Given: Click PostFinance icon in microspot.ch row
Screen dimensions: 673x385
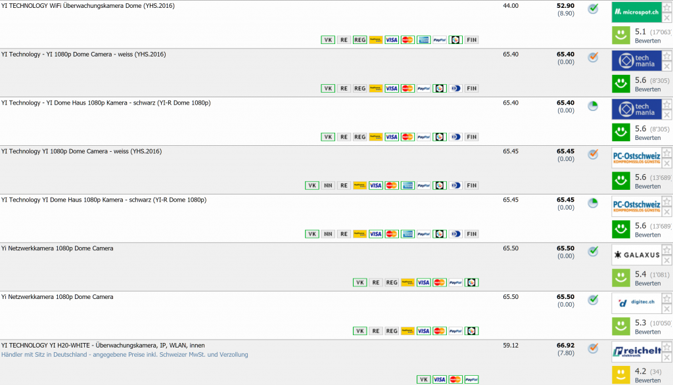Looking at the screenshot, I should (376, 40).
